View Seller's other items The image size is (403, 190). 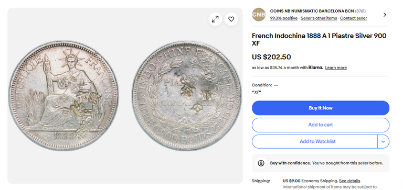click(319, 18)
